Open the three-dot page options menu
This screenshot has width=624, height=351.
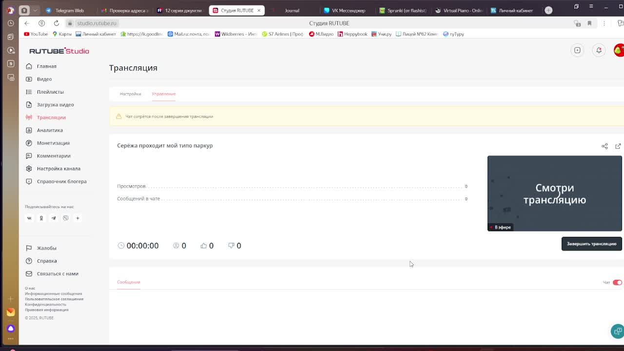(604, 23)
